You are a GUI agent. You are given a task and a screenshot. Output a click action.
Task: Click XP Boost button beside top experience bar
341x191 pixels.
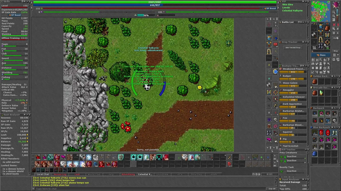pyautogui.click(x=270, y=8)
